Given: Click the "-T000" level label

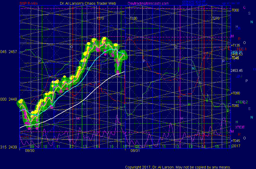Looking at the screenshot, I should [x=235, y=10].
